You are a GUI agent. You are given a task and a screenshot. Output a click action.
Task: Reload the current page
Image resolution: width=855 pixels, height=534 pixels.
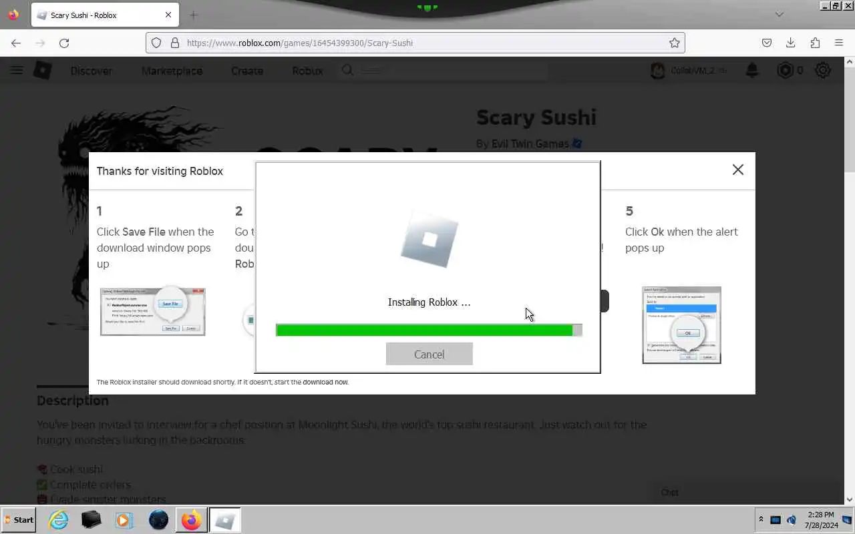pyautogui.click(x=64, y=43)
